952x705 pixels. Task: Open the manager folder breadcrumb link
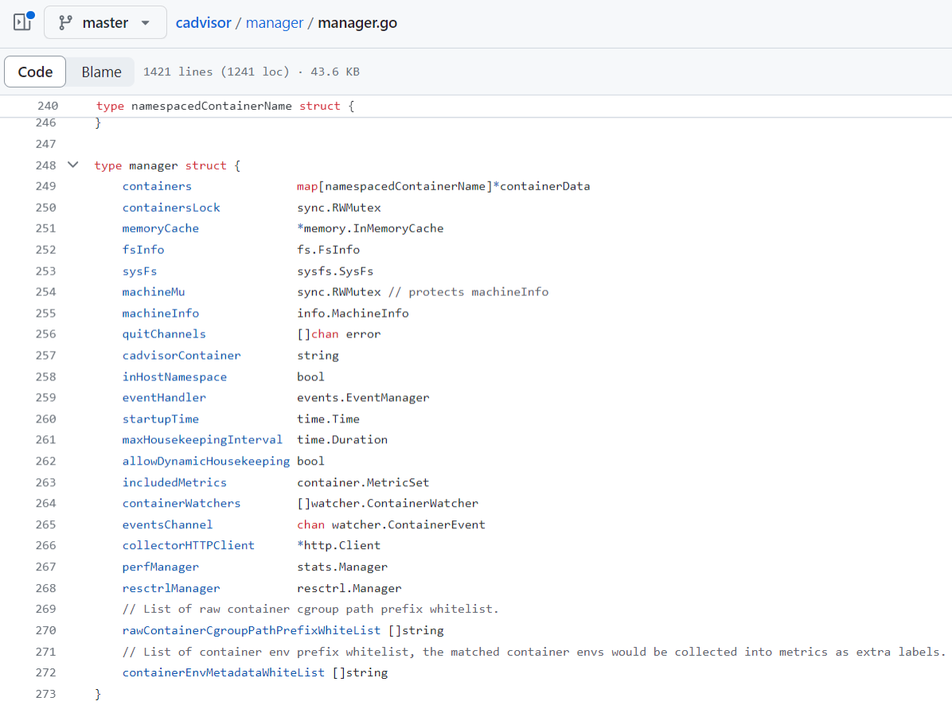click(274, 23)
